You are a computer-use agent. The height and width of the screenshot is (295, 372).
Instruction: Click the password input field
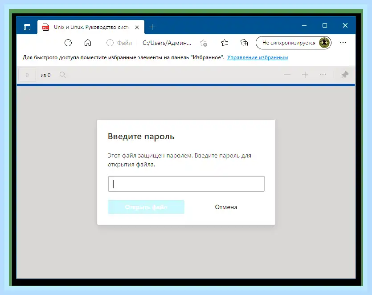[x=186, y=184]
